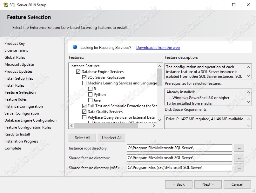Enable Machine Learning Services and Language checkbox
256x193 pixels.
(84, 83)
